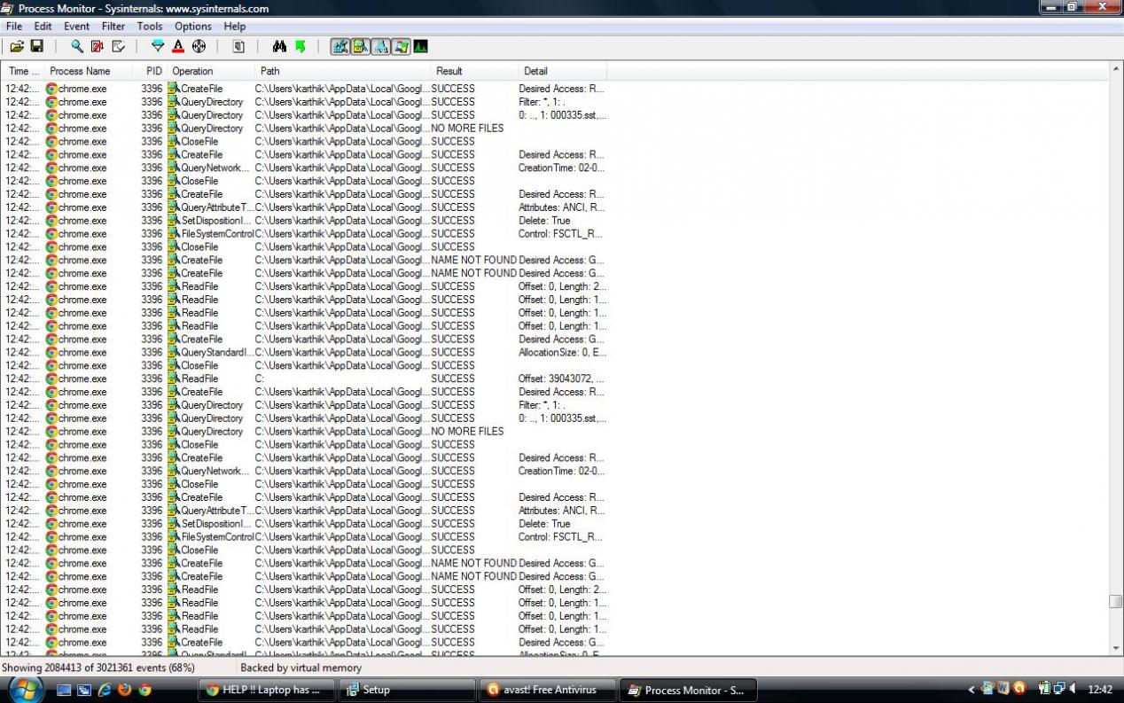Expand the hidden system tray icons chevron
1124x703 pixels.
tap(971, 689)
